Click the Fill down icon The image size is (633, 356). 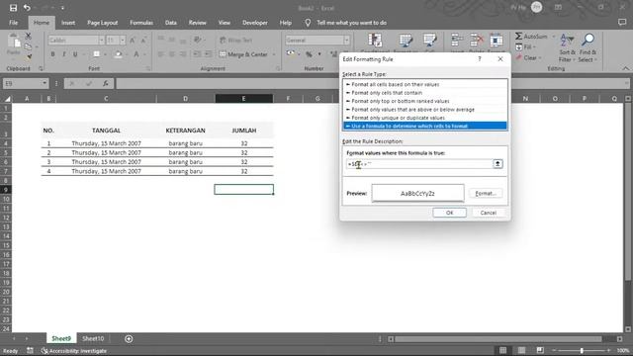(x=518, y=46)
